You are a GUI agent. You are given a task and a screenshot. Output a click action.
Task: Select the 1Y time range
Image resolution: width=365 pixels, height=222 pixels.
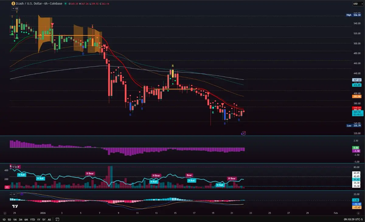click(x=38, y=219)
